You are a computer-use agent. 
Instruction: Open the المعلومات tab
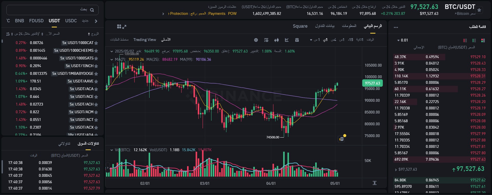tap(349, 26)
